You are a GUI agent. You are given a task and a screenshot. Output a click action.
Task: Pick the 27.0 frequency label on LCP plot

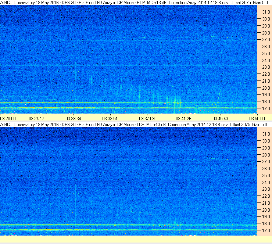tap(266, 162)
